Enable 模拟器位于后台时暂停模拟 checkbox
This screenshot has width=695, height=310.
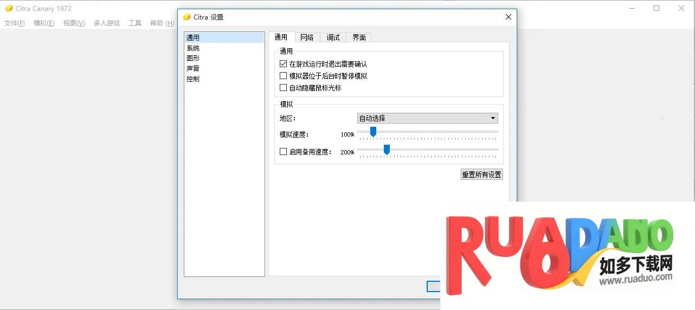(284, 76)
